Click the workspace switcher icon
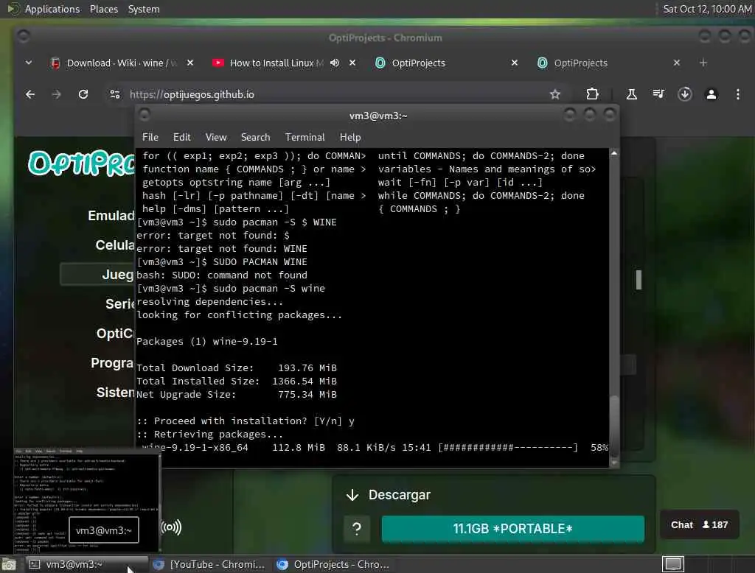The height and width of the screenshot is (573, 755). coord(672,564)
